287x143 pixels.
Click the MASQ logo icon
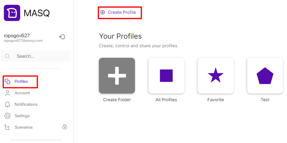pyautogui.click(x=12, y=13)
